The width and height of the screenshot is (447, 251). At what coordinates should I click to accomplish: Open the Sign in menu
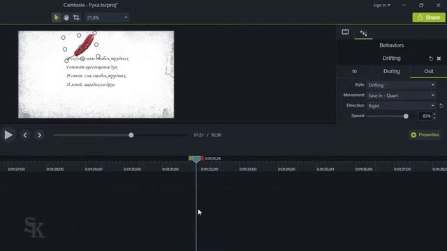(382, 5)
